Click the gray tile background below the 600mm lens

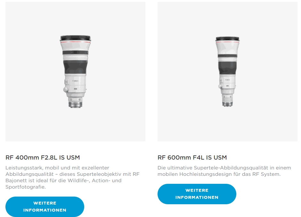coord(227,124)
